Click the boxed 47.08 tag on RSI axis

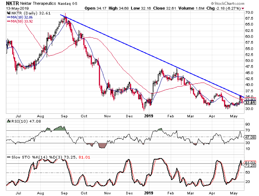click(250, 137)
